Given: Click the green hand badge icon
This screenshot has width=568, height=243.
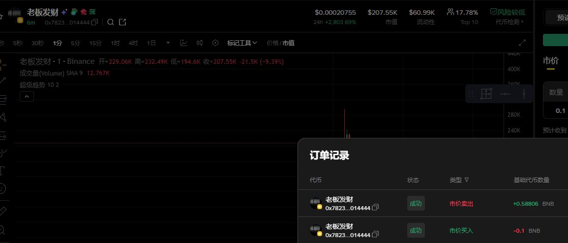Looking at the screenshot, I should click(x=74, y=12).
